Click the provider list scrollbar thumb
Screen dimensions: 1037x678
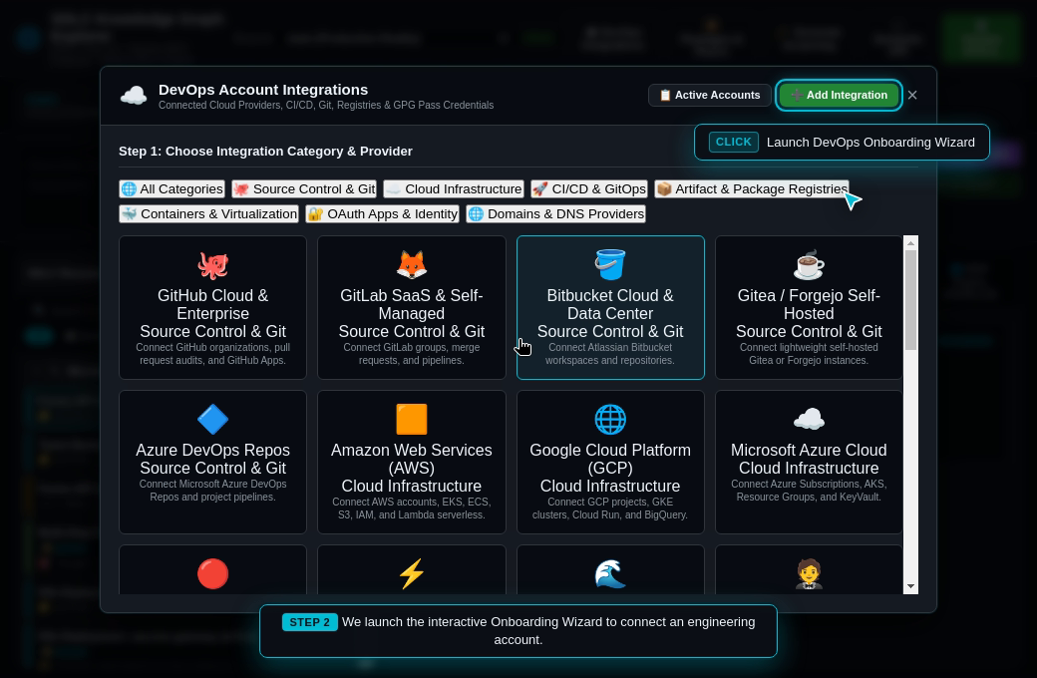[x=910, y=300]
